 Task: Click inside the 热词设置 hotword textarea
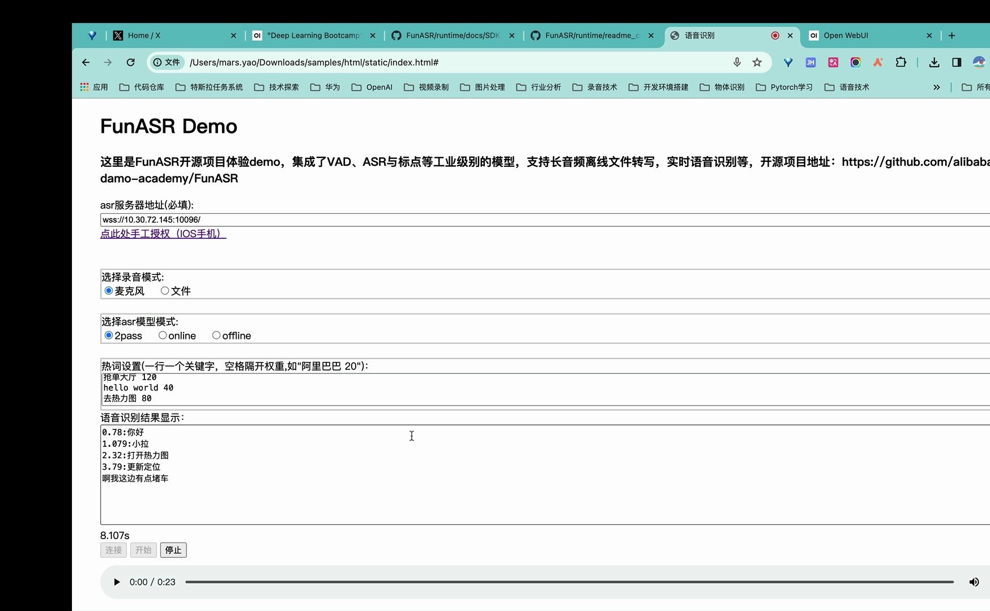pyautogui.click(x=545, y=389)
